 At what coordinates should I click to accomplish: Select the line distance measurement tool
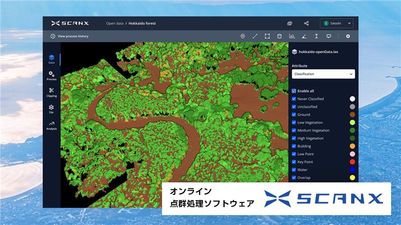pyautogui.click(x=255, y=36)
